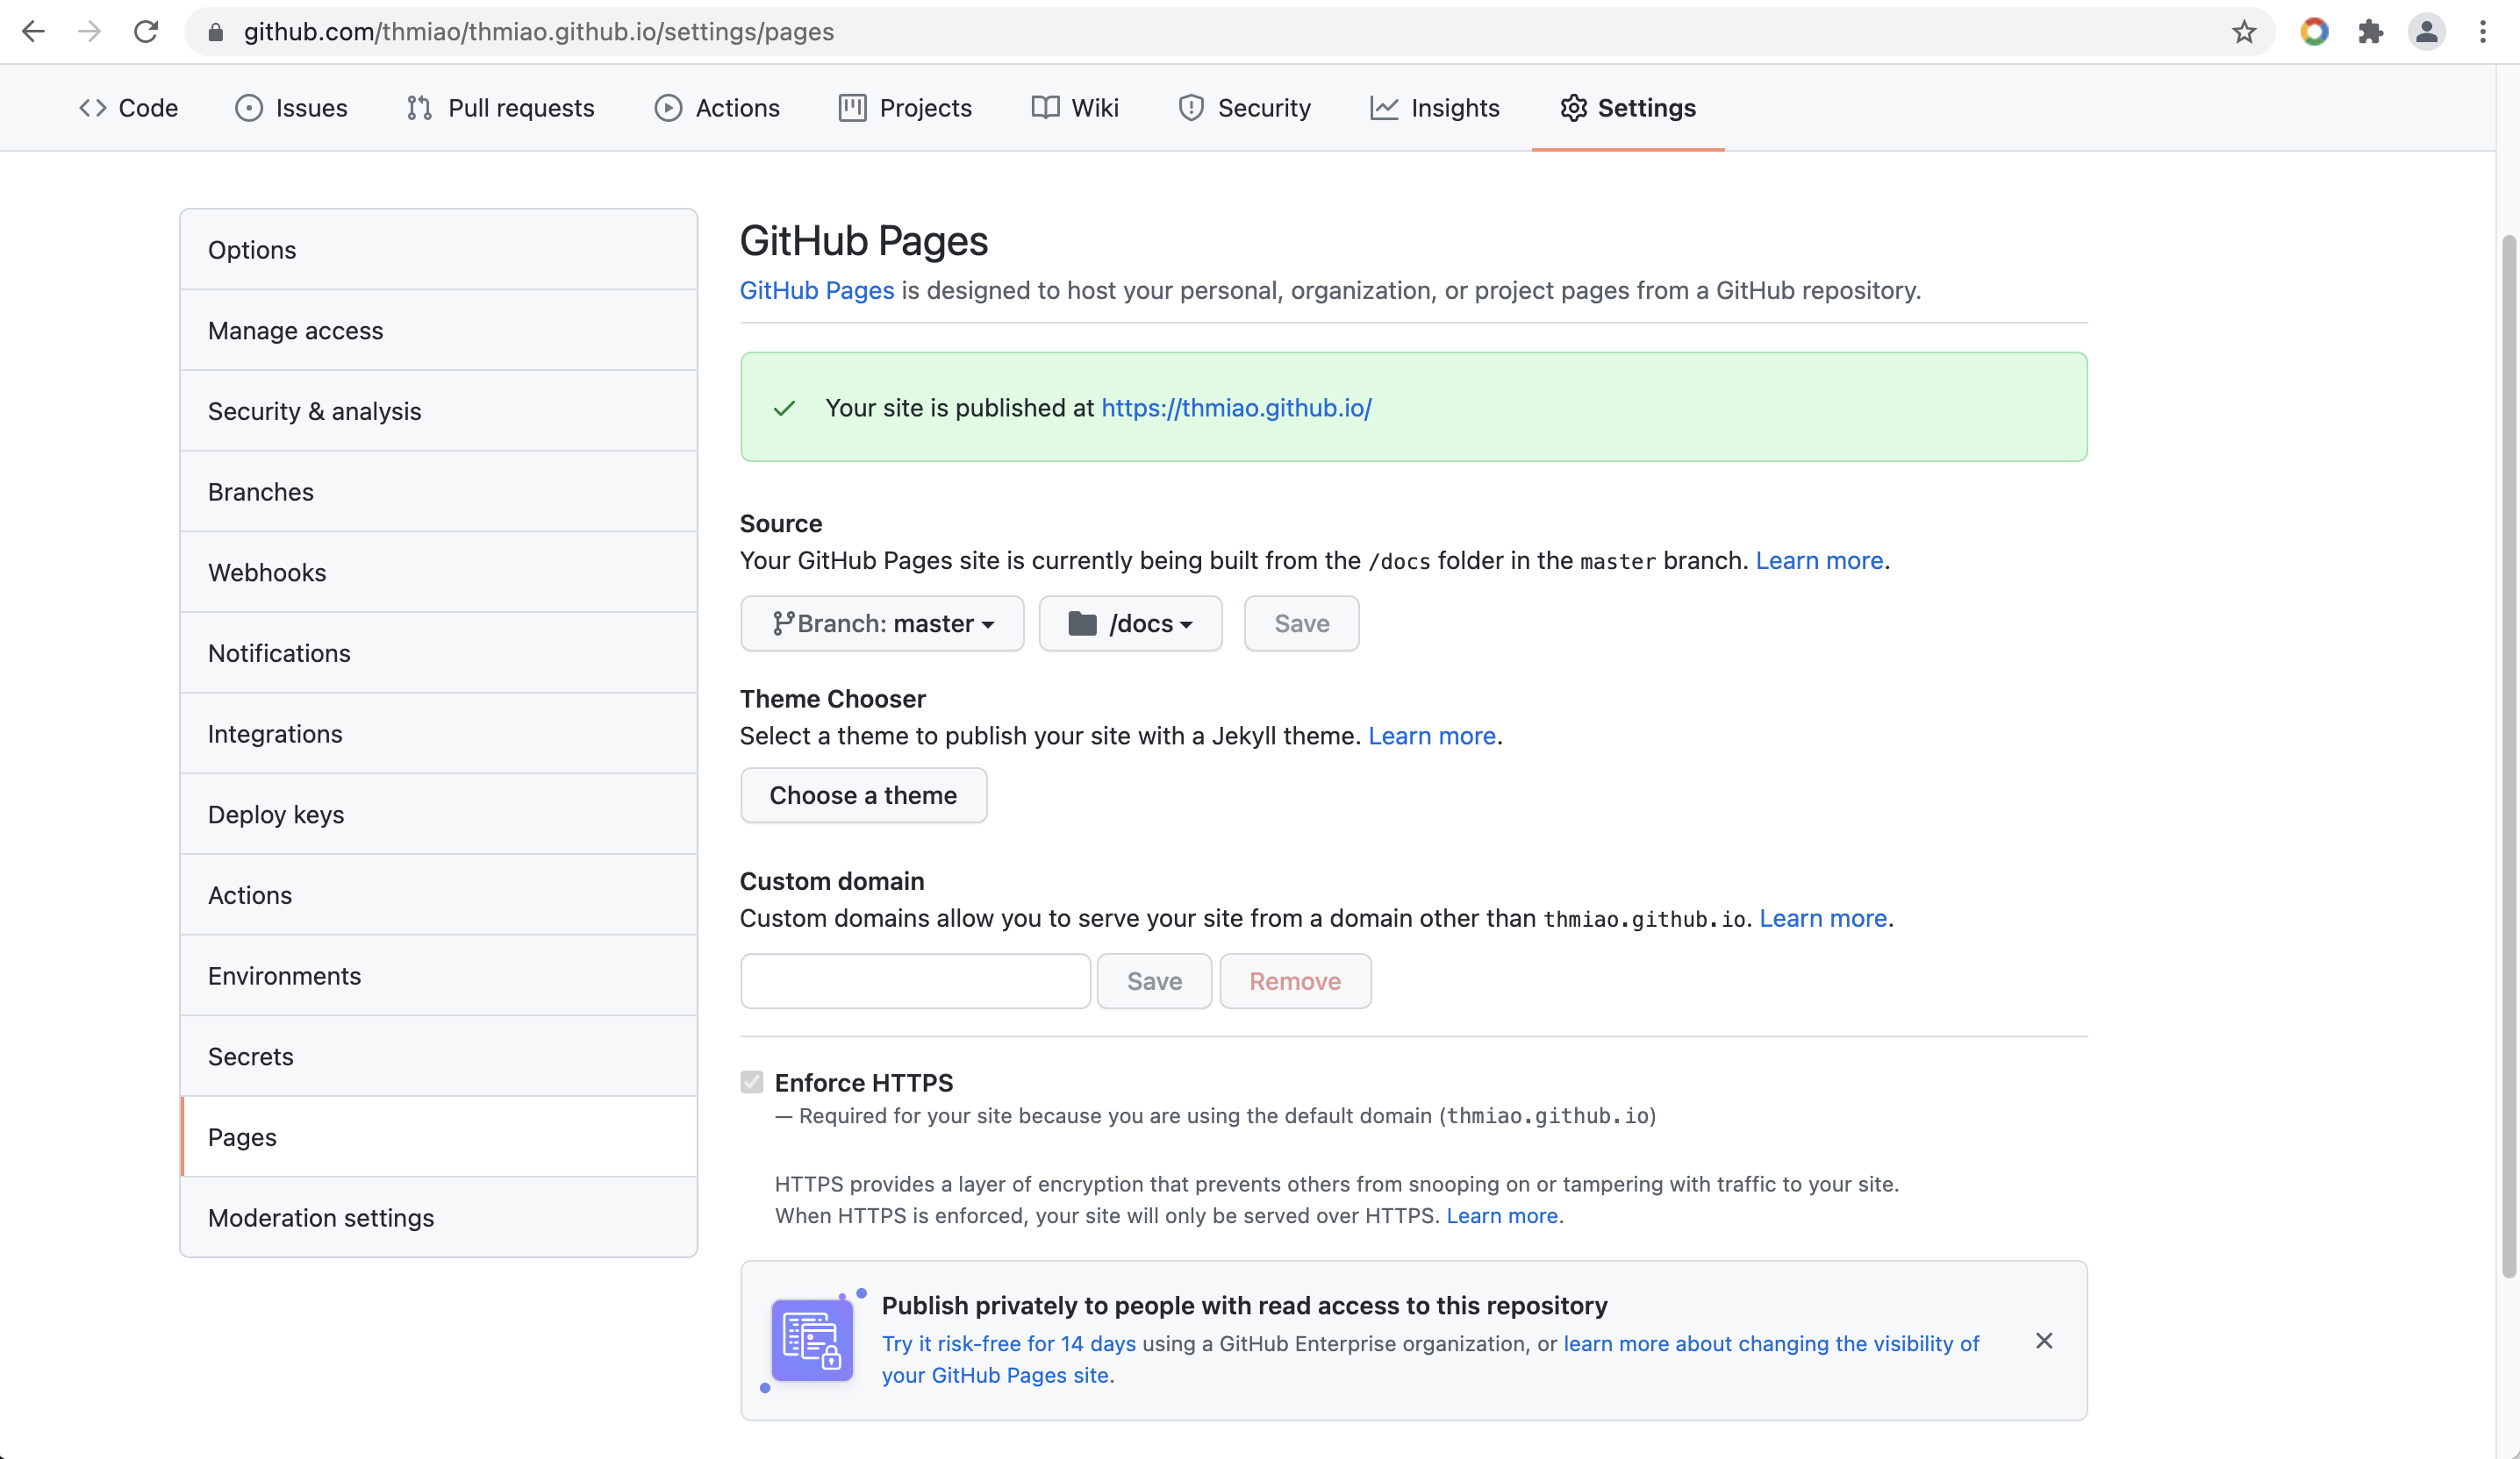Click Learn more in Source section
Screen dimensions: 2520x1459
tap(1819, 560)
